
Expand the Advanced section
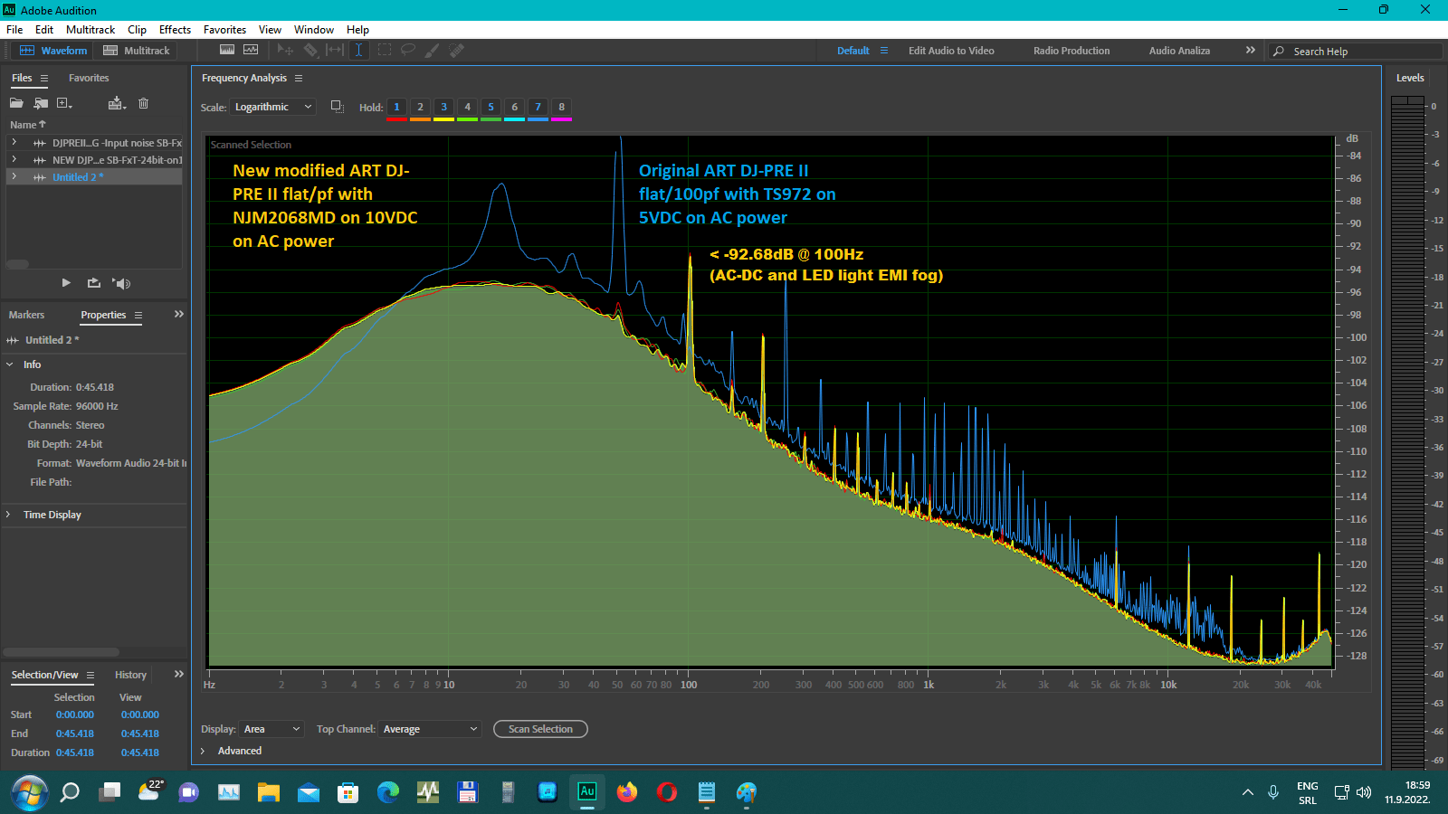[x=203, y=751]
